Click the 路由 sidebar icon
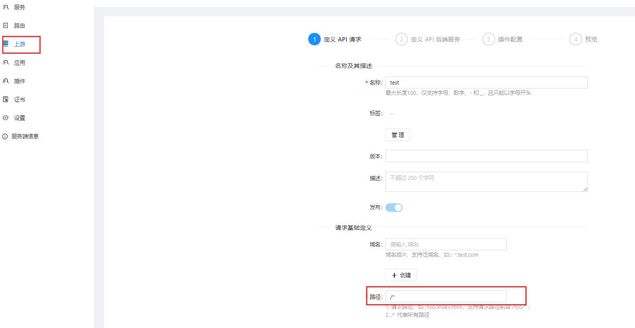 pos(6,26)
